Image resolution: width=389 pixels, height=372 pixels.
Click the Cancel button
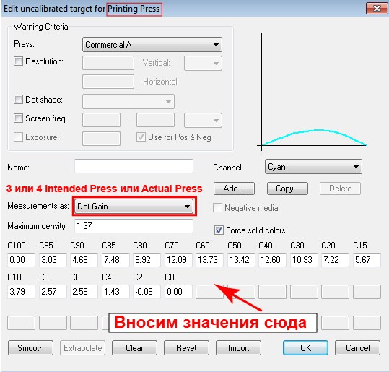pyautogui.click(x=357, y=347)
